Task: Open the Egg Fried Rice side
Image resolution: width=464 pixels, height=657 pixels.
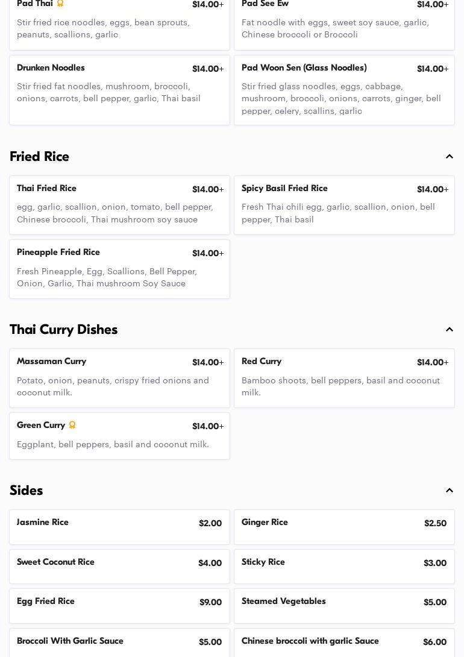Action: 119,606
